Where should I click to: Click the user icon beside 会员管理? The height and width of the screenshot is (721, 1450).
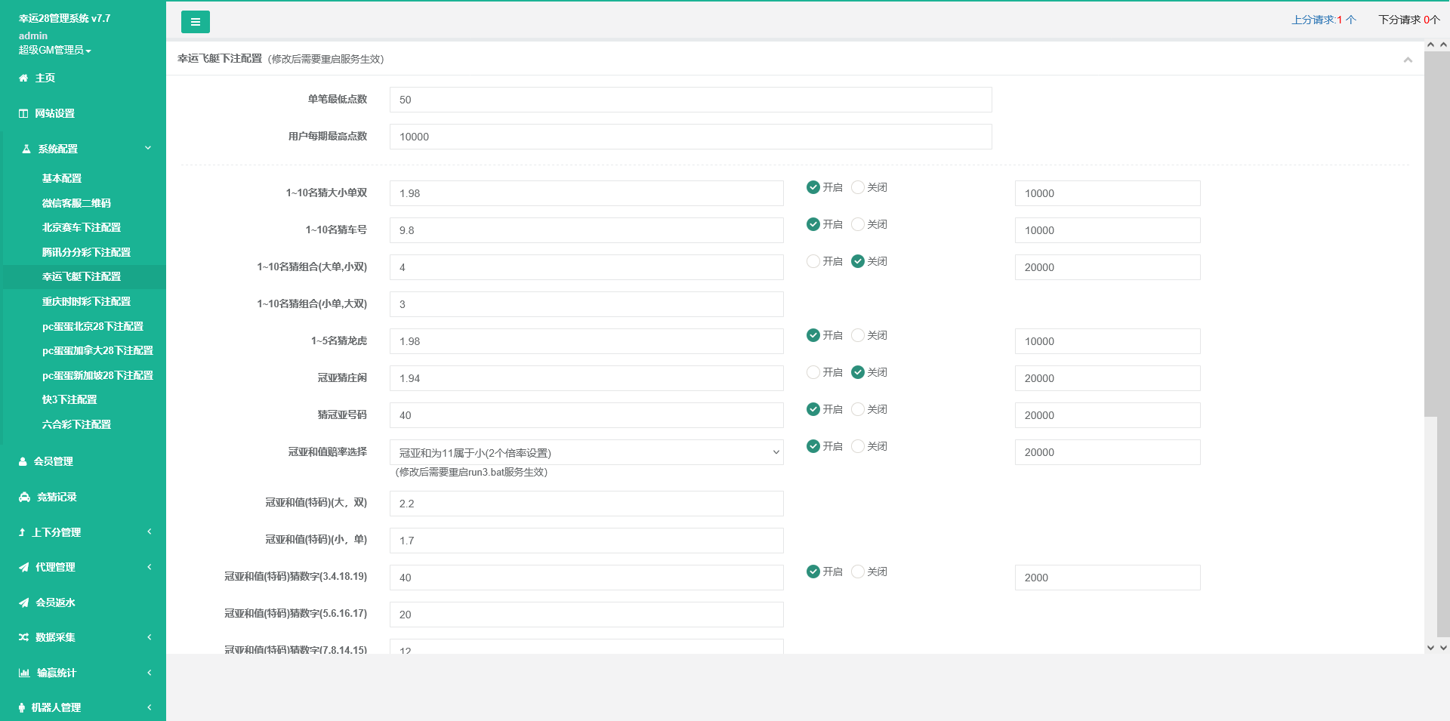23,461
